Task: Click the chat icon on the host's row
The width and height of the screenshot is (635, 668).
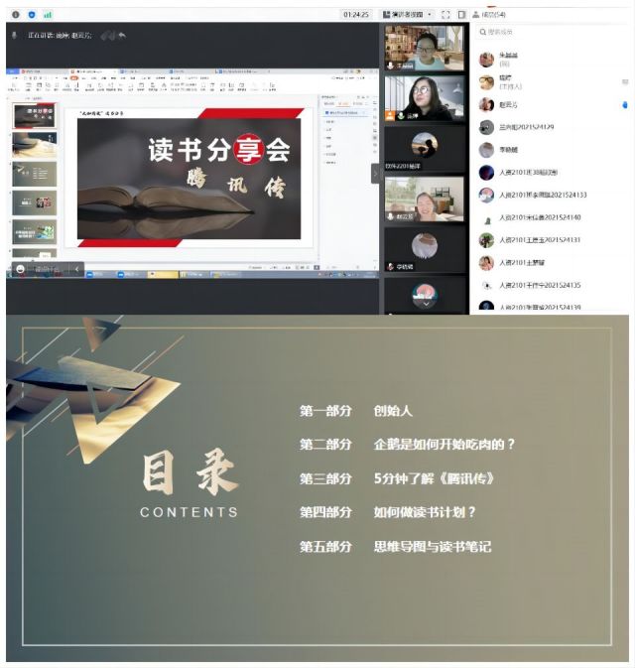Action: [625, 81]
